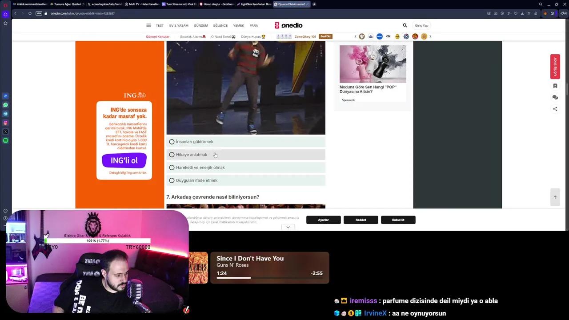Click the sidebar home icon
569x320 pixels.
click(x=5, y=14)
